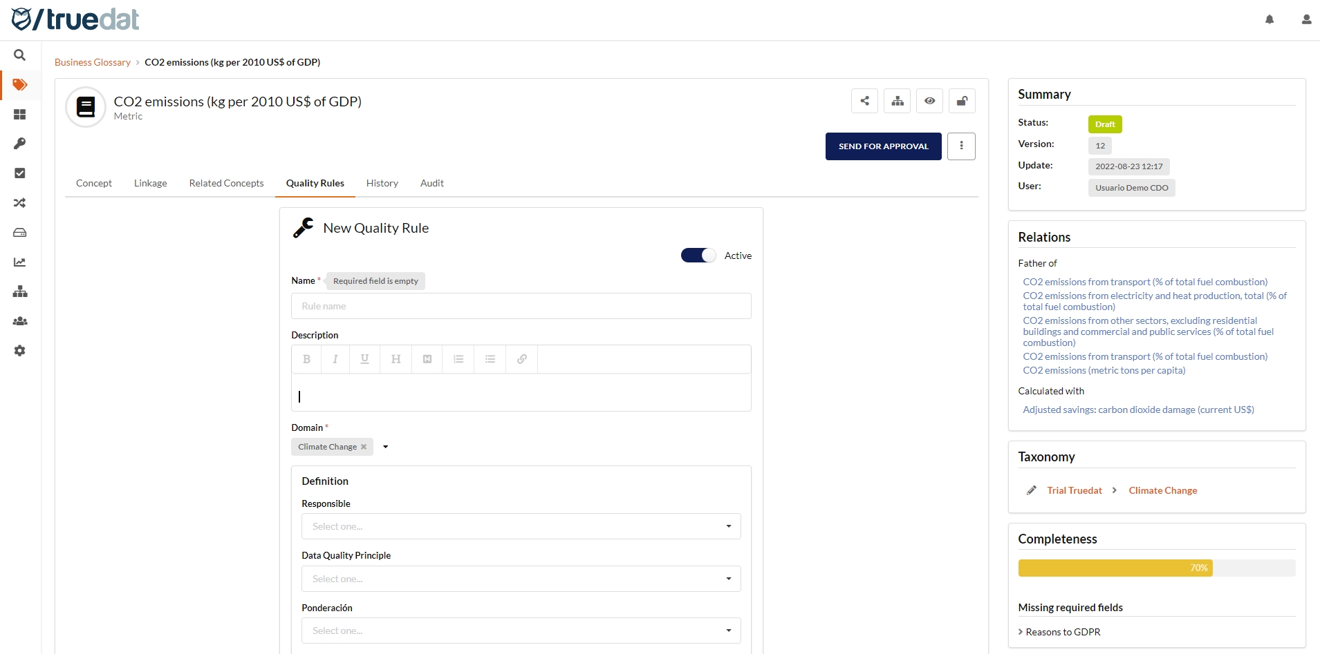Click the settings gear in sidebar
1320x654 pixels.
click(x=20, y=351)
